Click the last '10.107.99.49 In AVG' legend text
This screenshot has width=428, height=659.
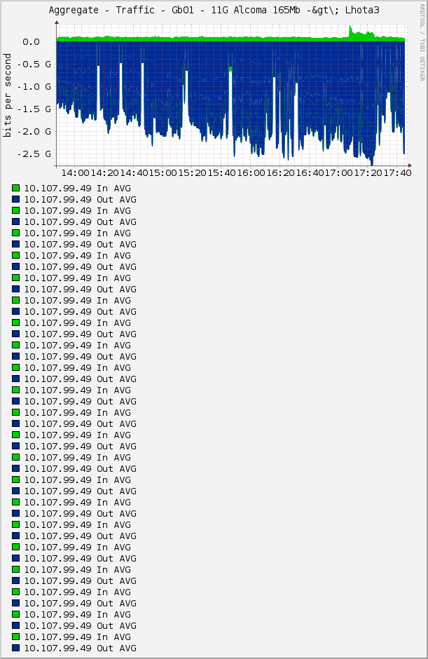[77, 637]
